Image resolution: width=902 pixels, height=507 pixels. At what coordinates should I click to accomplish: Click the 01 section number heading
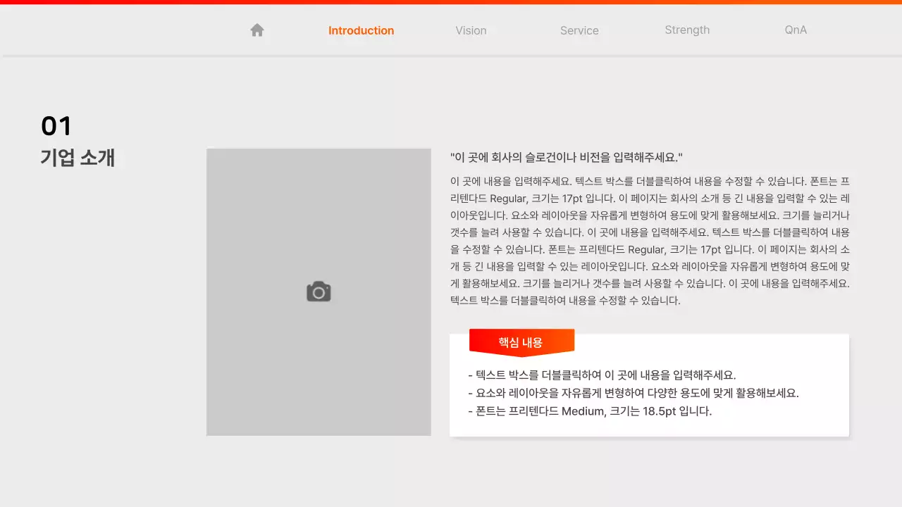coord(56,125)
